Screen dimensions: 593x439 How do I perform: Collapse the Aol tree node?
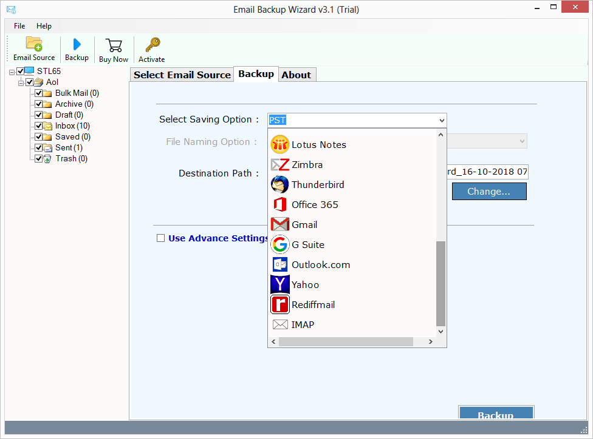[x=21, y=83]
